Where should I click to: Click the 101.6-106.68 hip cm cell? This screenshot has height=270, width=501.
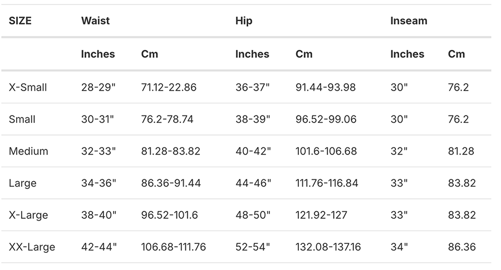(x=326, y=151)
